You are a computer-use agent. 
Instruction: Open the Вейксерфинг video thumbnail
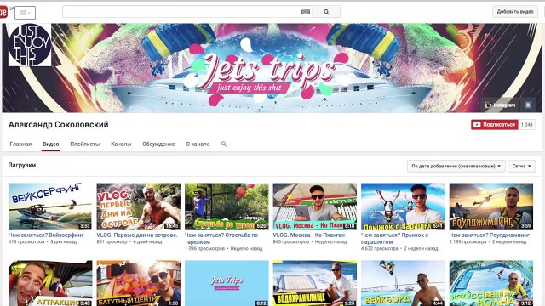[x=50, y=207]
